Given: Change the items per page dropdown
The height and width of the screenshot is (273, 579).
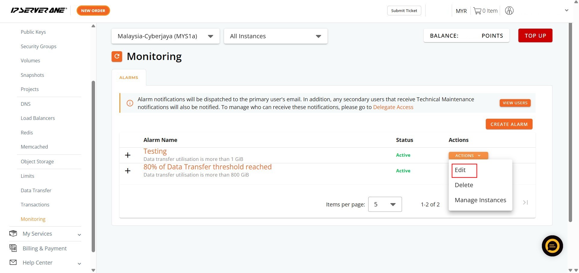Looking at the screenshot, I should click(385, 204).
